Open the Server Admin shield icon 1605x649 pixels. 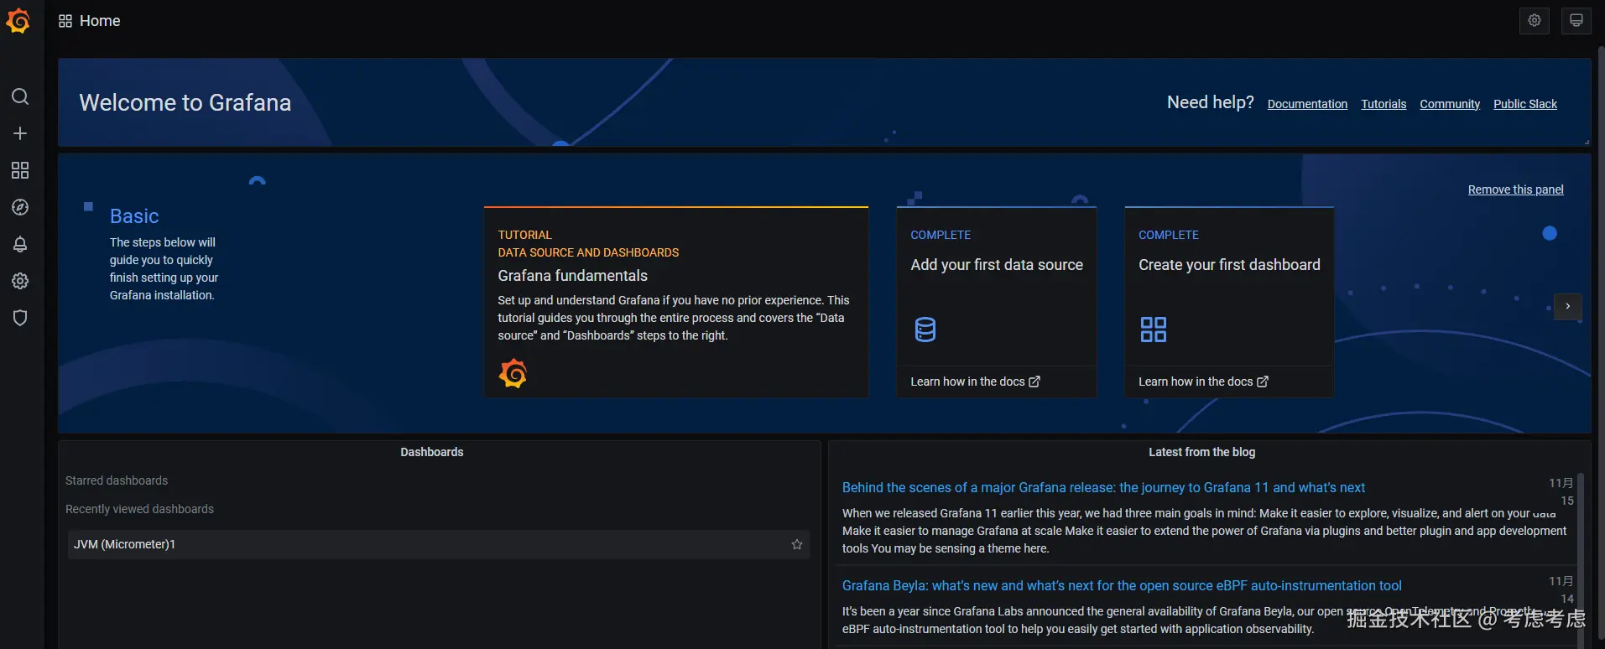tap(20, 318)
